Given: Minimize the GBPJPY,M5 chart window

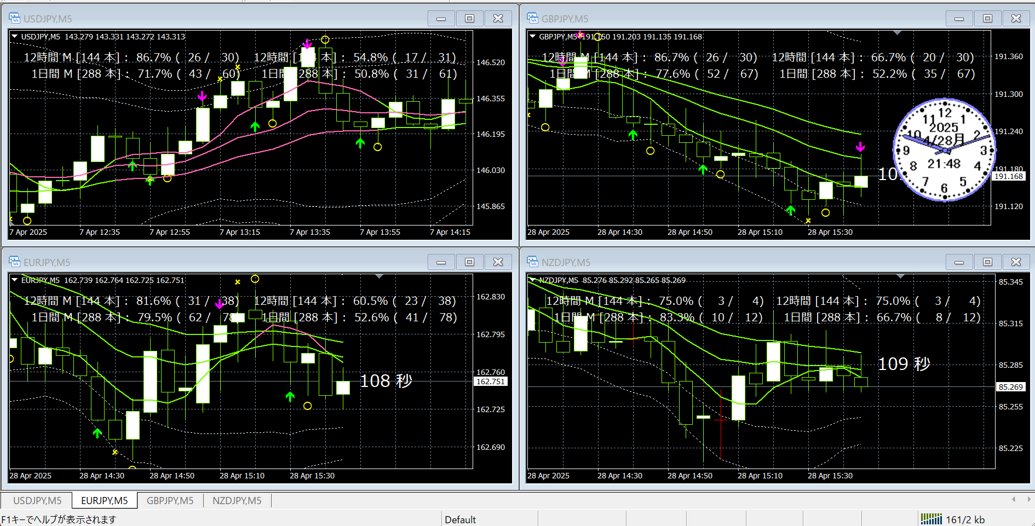Looking at the screenshot, I should [x=959, y=19].
